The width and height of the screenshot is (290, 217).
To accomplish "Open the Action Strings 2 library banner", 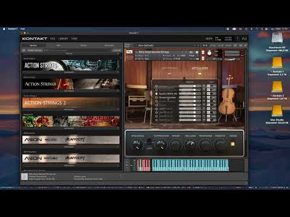I will 71,102.
